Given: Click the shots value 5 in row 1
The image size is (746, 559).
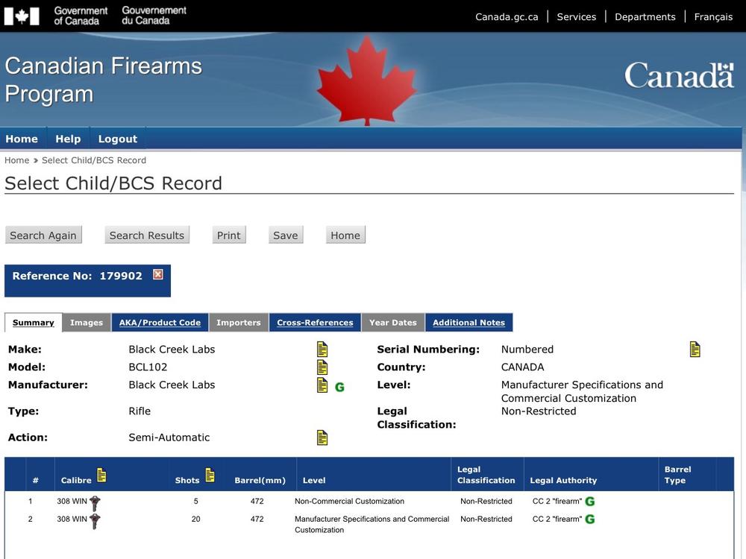Looking at the screenshot, I should point(196,501).
